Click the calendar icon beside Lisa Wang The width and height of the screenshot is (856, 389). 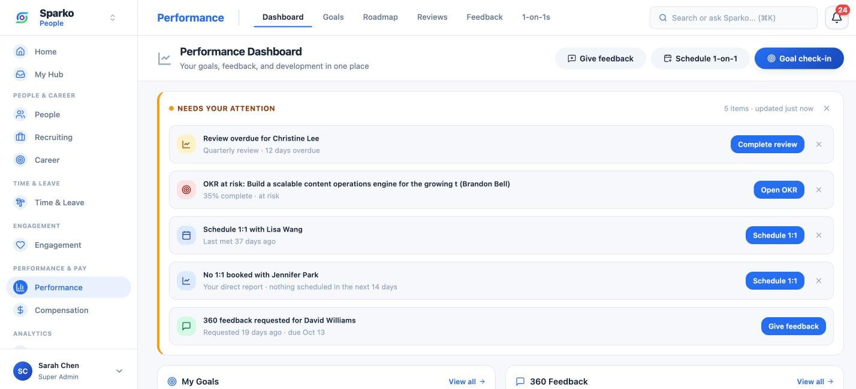coord(186,235)
